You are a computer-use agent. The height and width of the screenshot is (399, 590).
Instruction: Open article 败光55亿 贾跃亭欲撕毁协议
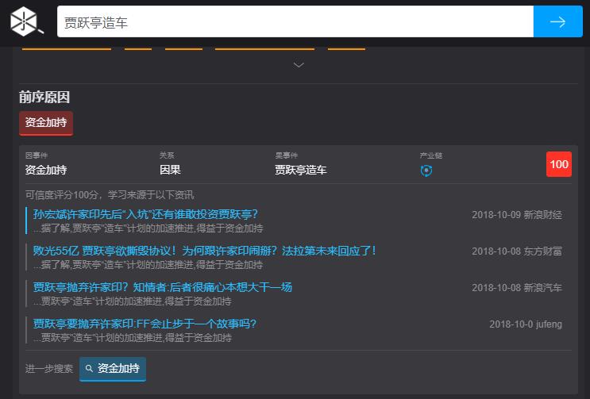(x=204, y=251)
